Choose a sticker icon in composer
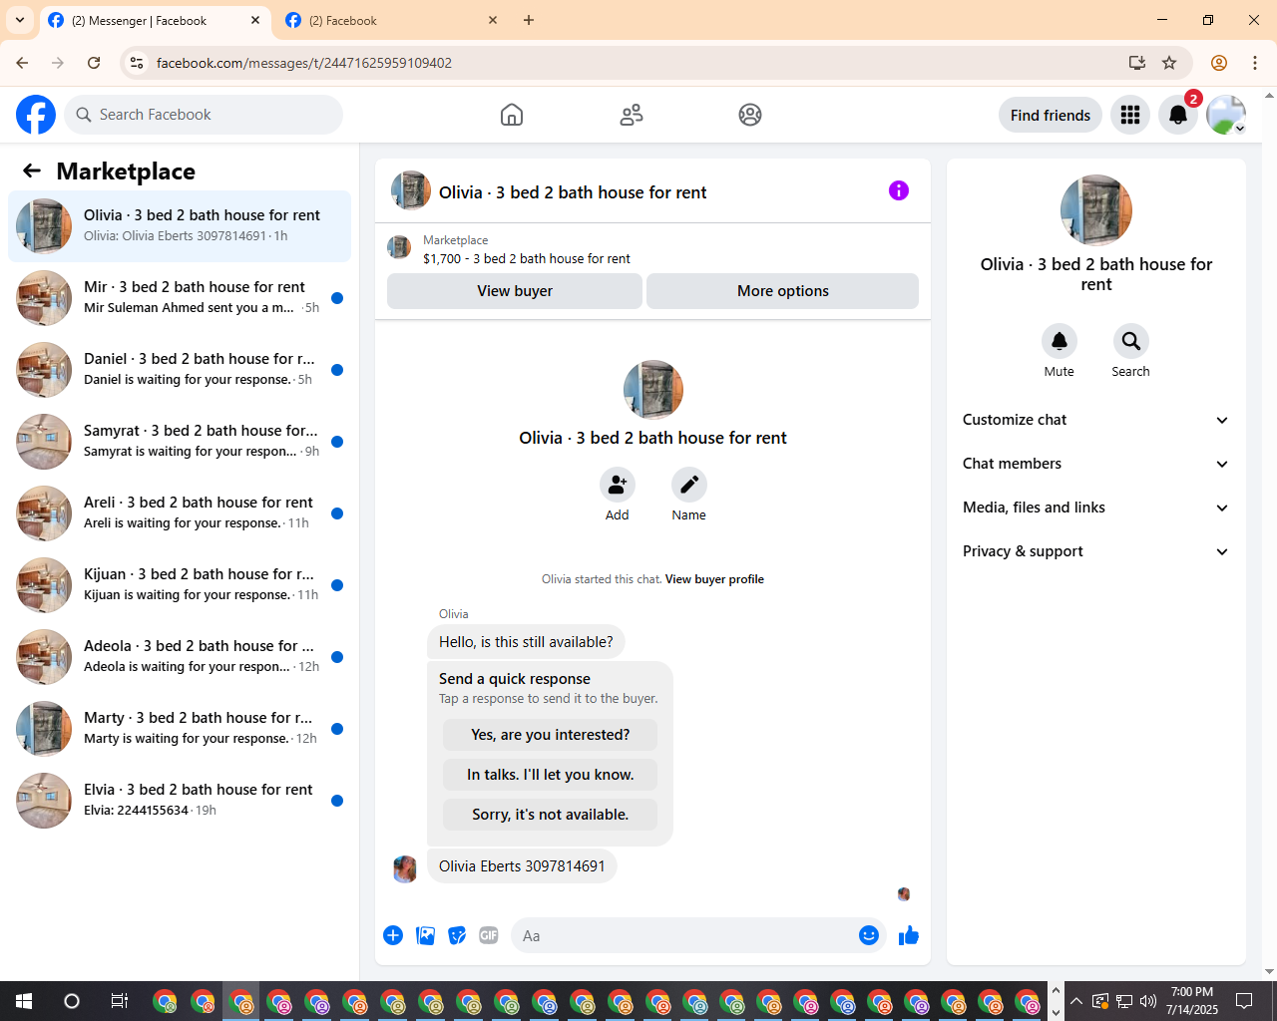The height and width of the screenshot is (1021, 1277). [x=457, y=935]
